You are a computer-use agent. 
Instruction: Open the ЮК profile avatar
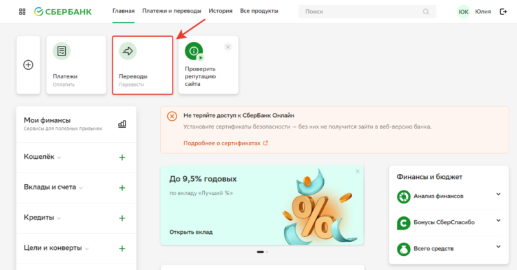(x=463, y=12)
